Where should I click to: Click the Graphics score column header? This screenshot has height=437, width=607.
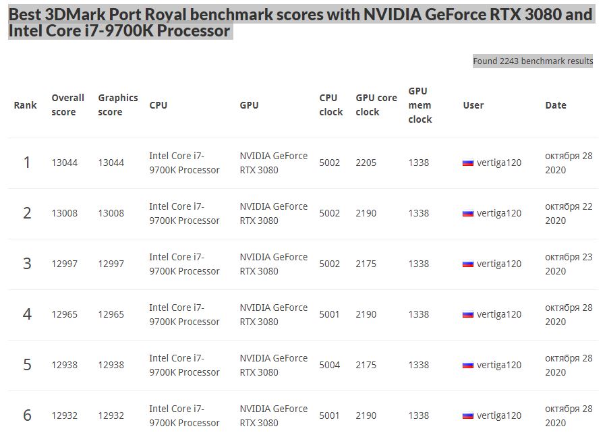(x=117, y=105)
